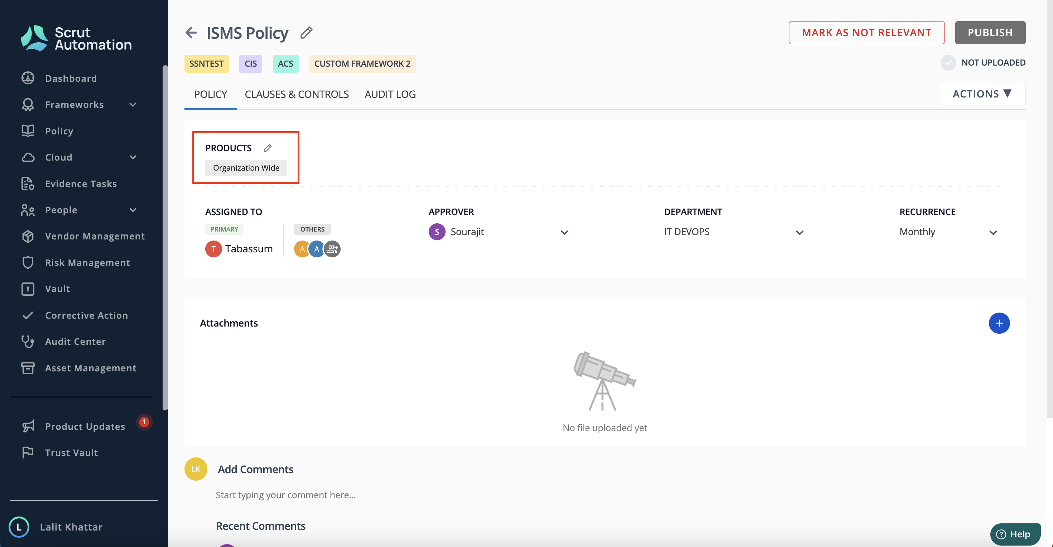The height and width of the screenshot is (547, 1053).
Task: Click the CIS framework tag
Action: click(251, 63)
